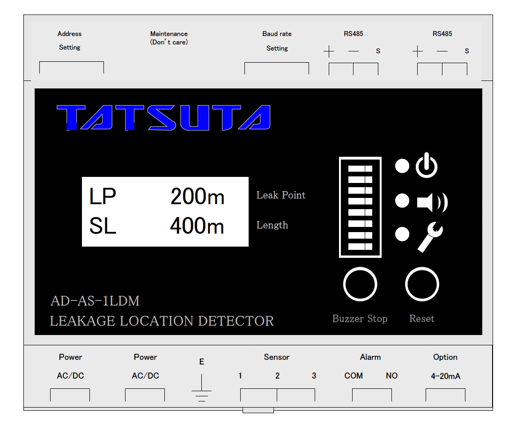Click the "Leak Point" label

pos(281,195)
